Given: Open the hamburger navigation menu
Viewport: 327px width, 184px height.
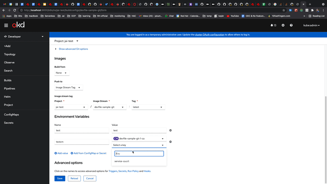Looking at the screenshot, I should click(6, 25).
